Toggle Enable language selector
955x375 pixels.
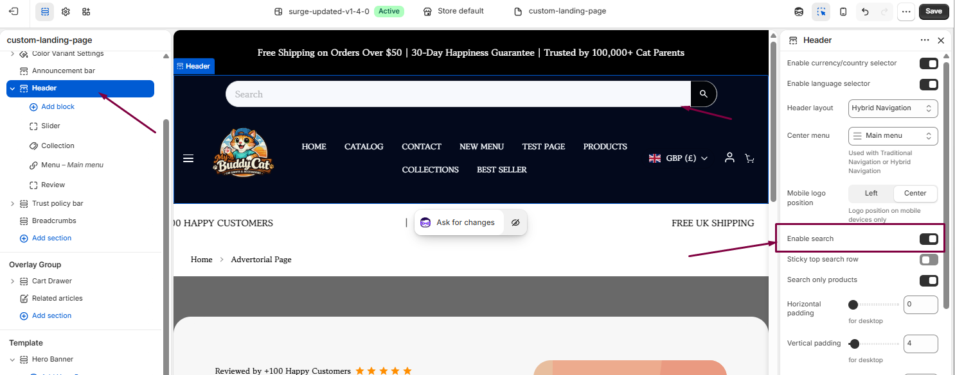pyautogui.click(x=929, y=84)
